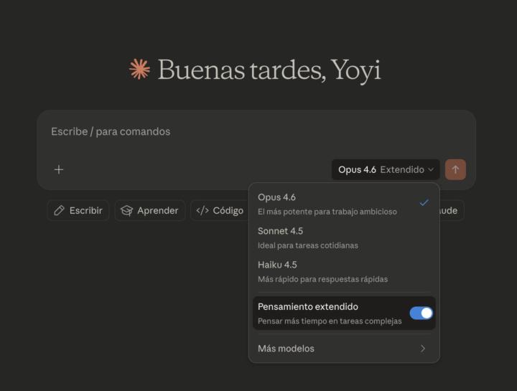Click 'Ideal para tareas cotidianas' description
The image size is (517, 391).
pos(308,245)
